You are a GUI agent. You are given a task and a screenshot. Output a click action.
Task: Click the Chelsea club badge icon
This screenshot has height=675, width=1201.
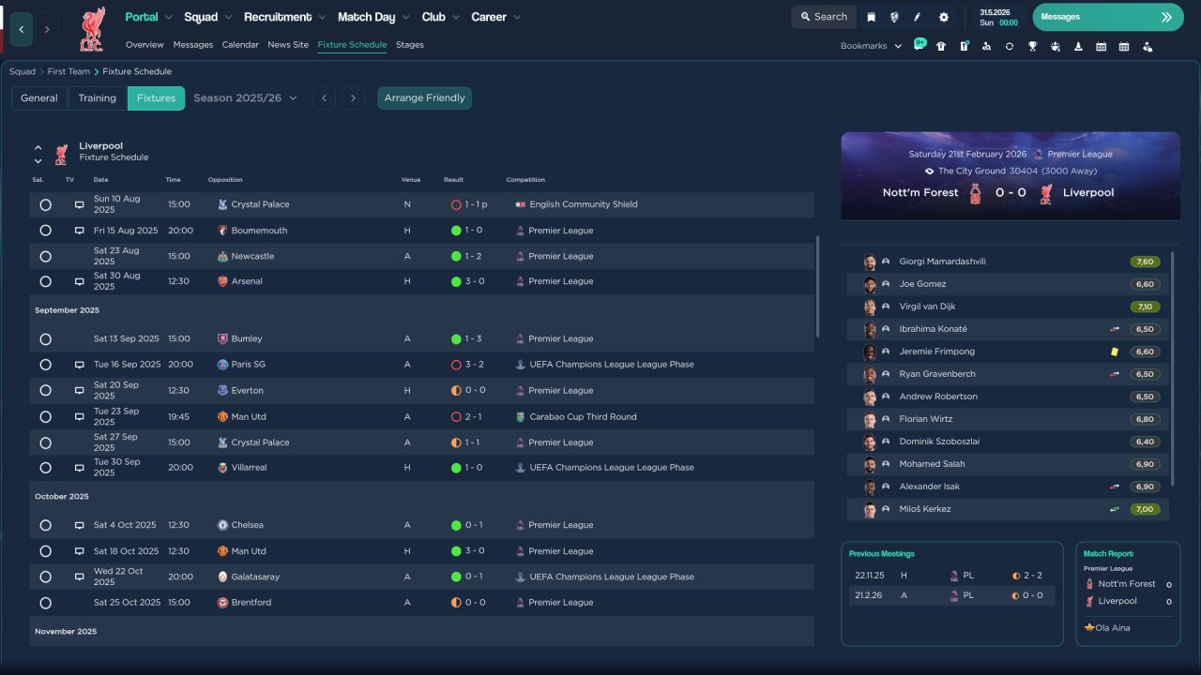coord(222,525)
